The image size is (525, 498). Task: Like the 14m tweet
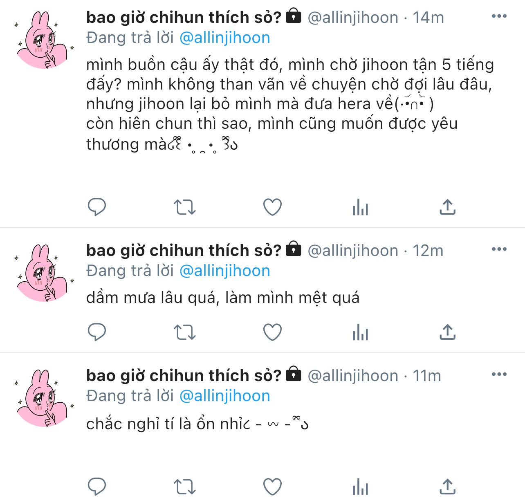coord(272,207)
